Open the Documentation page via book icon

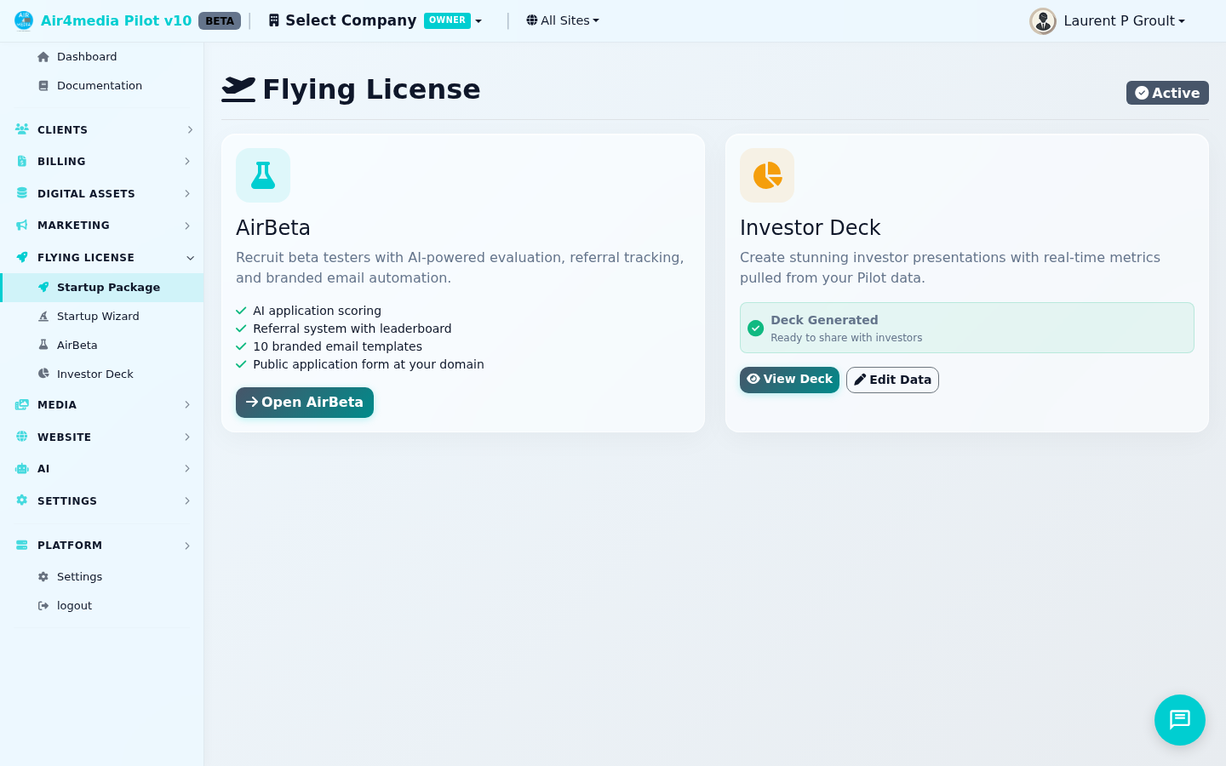tap(43, 85)
